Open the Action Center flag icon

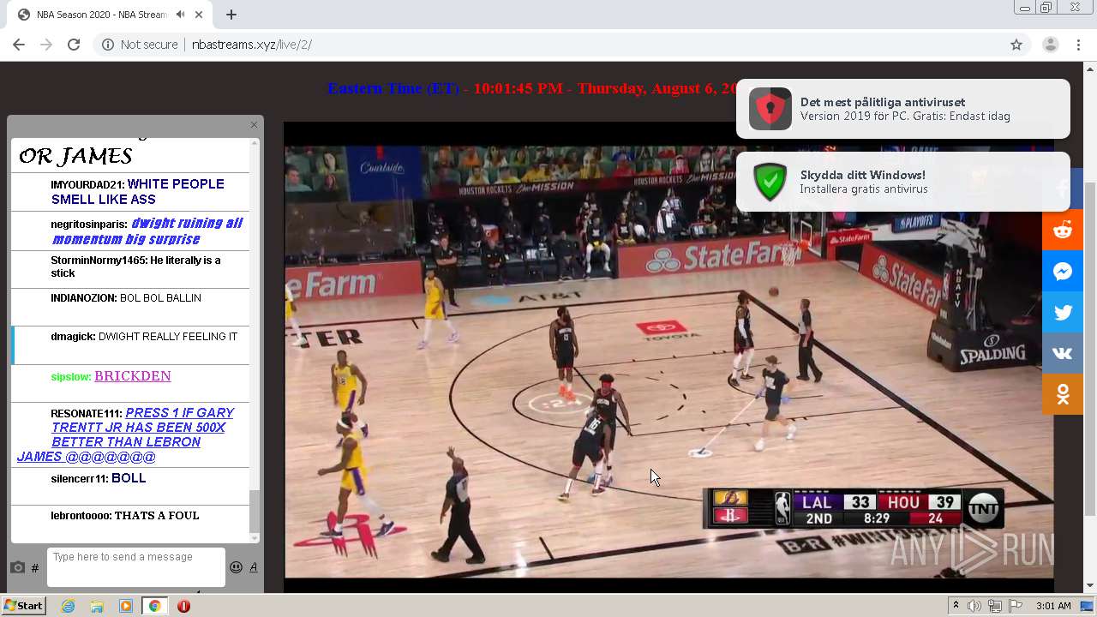click(1016, 606)
